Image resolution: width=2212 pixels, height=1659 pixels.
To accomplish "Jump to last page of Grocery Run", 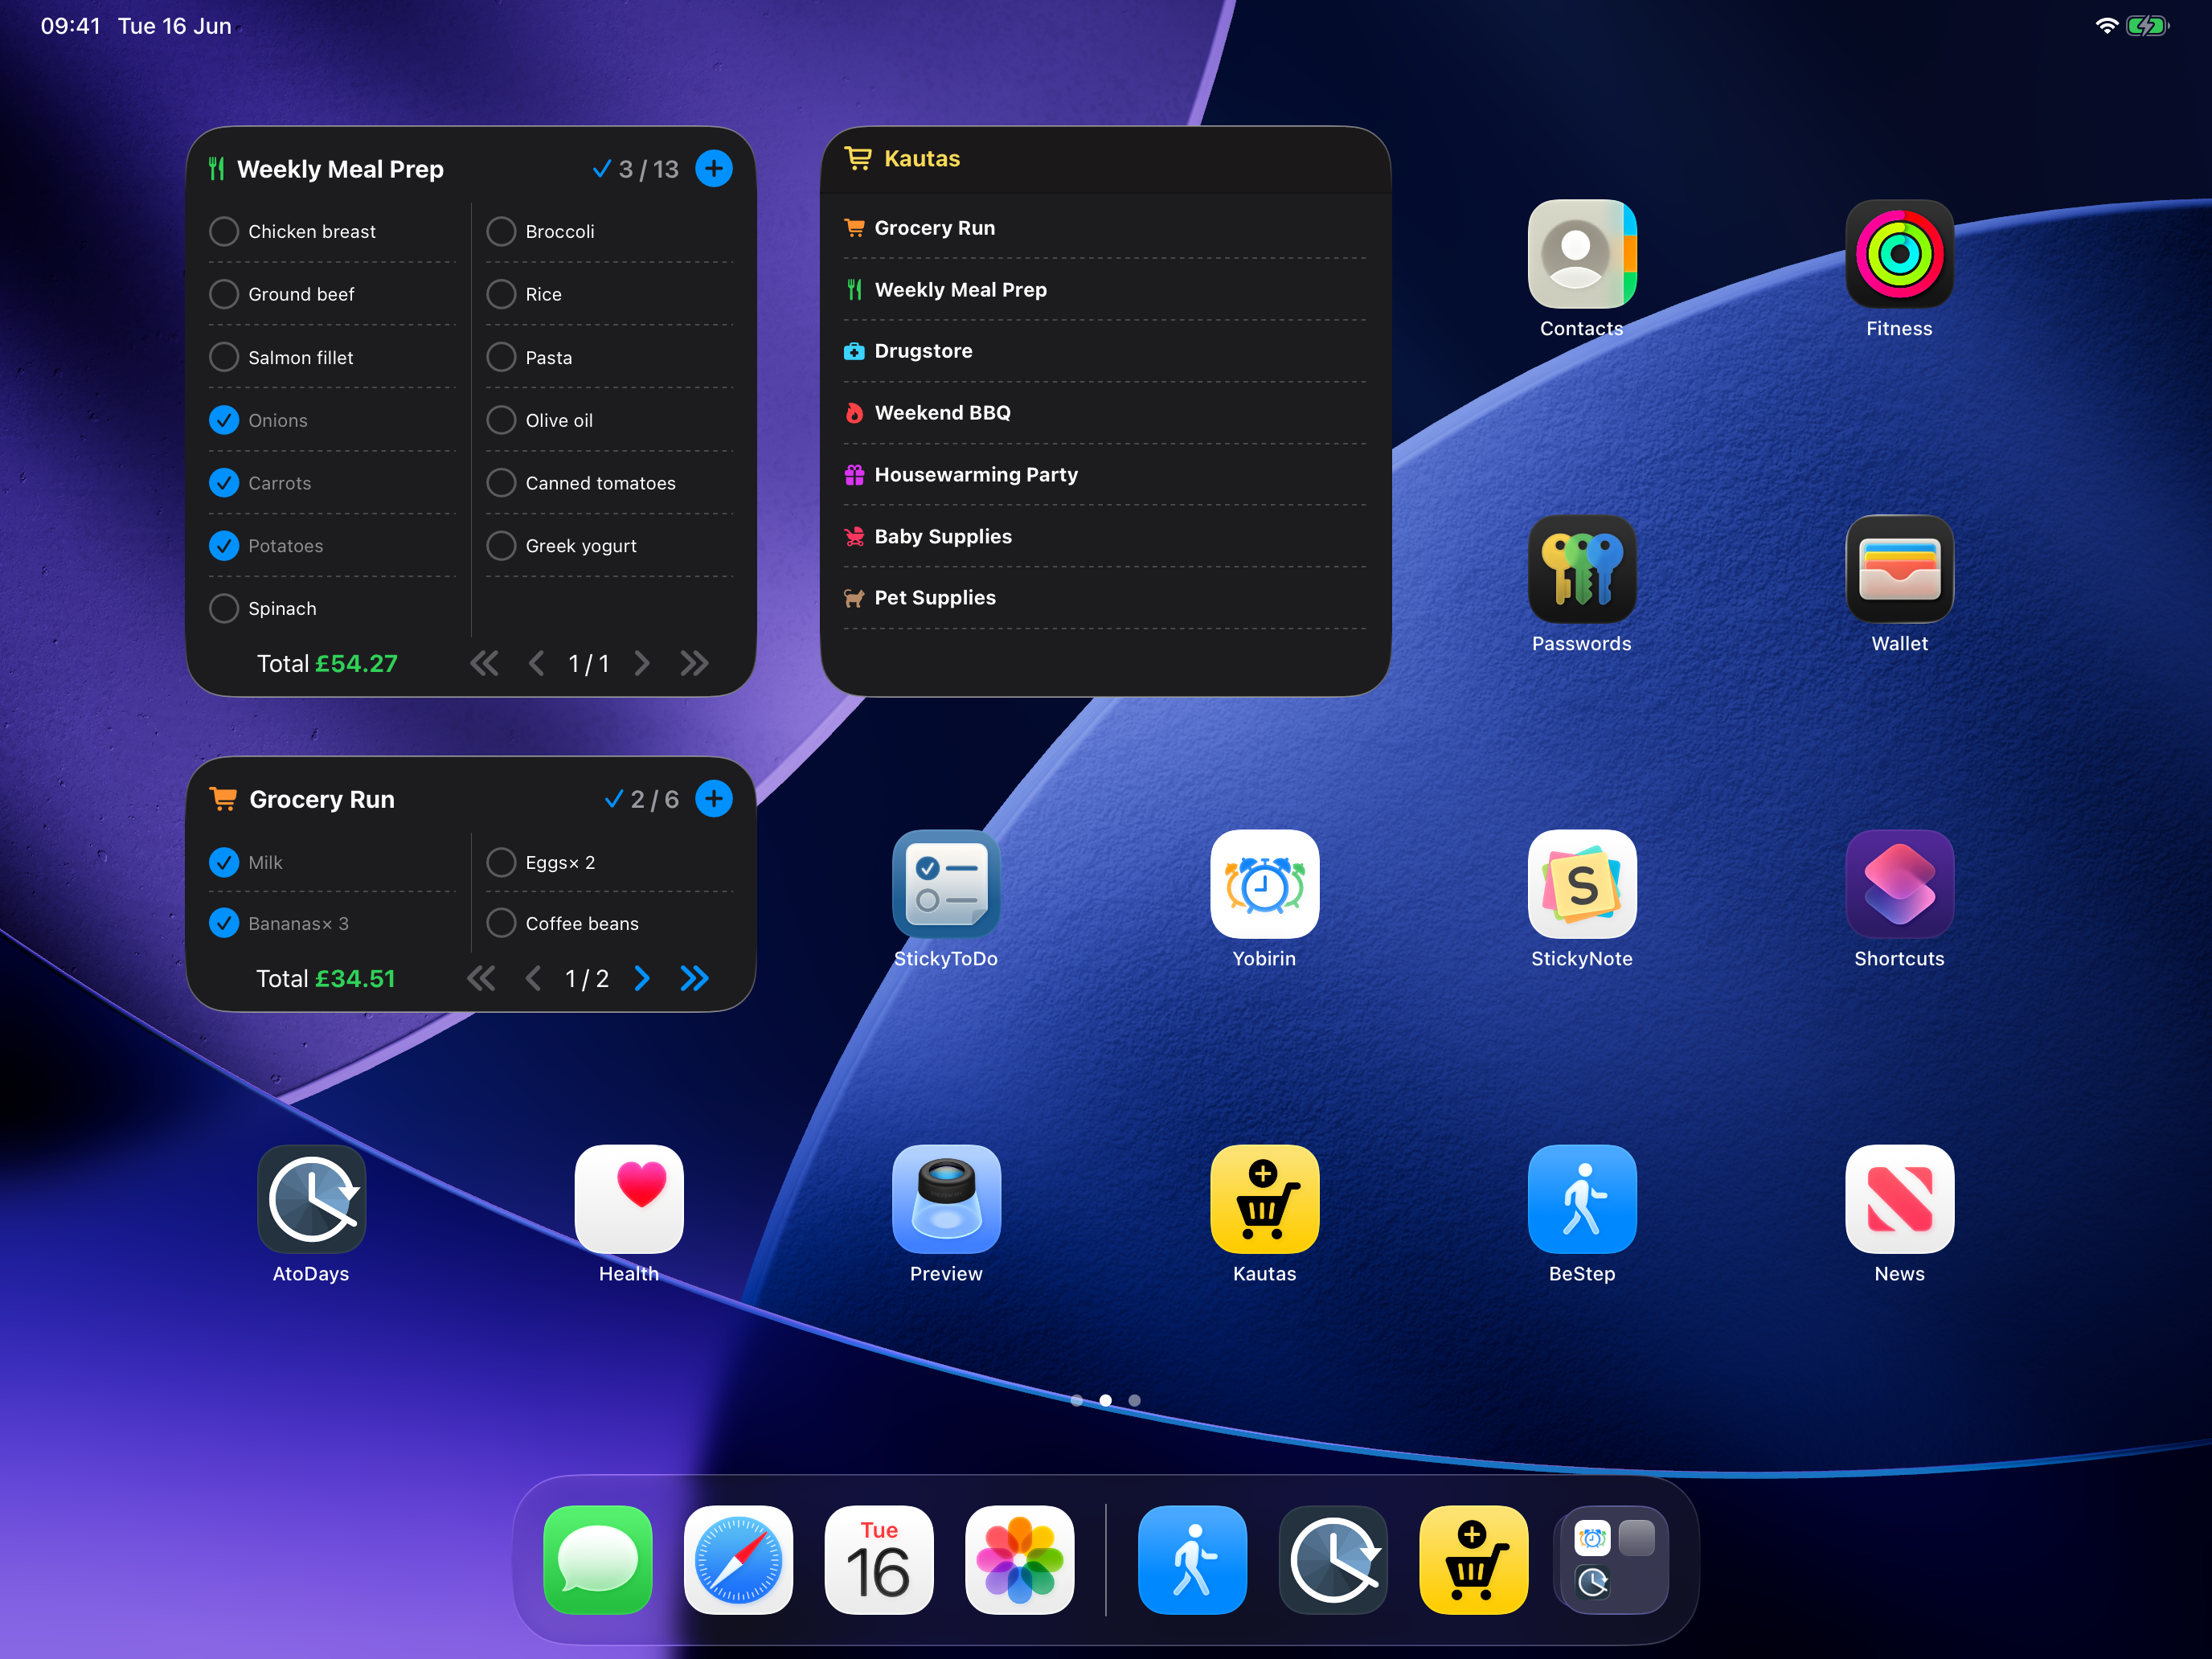I will click(x=694, y=978).
